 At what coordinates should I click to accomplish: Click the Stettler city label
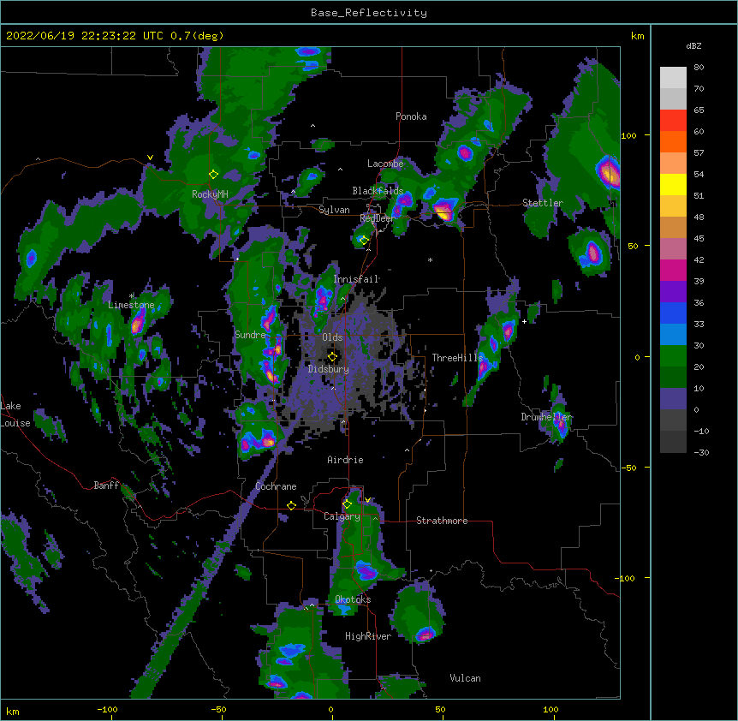click(x=543, y=203)
